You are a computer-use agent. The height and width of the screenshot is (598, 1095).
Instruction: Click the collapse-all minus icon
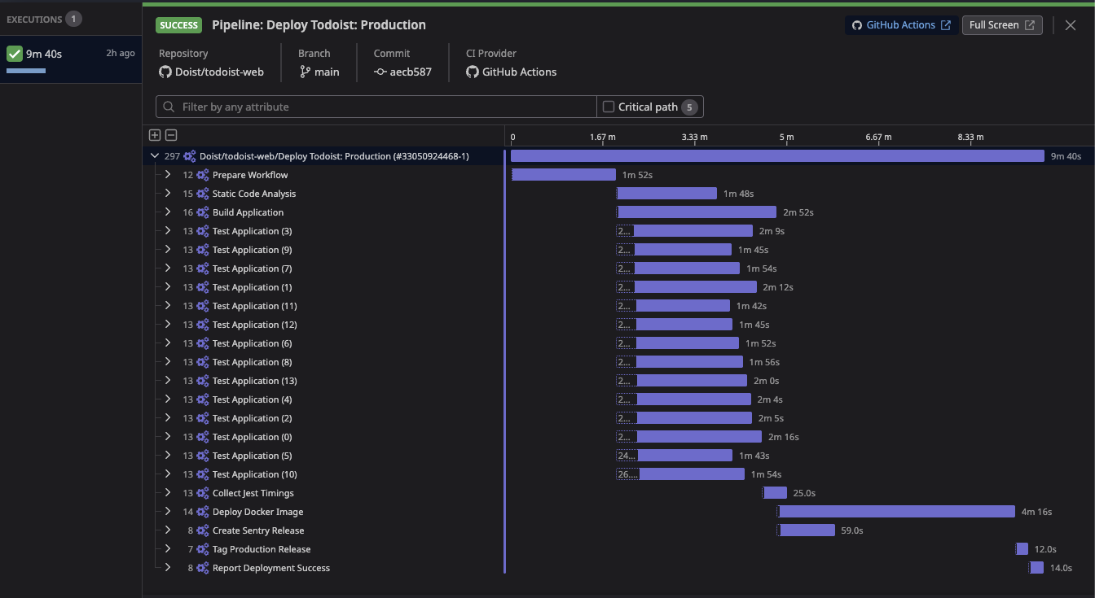(171, 136)
